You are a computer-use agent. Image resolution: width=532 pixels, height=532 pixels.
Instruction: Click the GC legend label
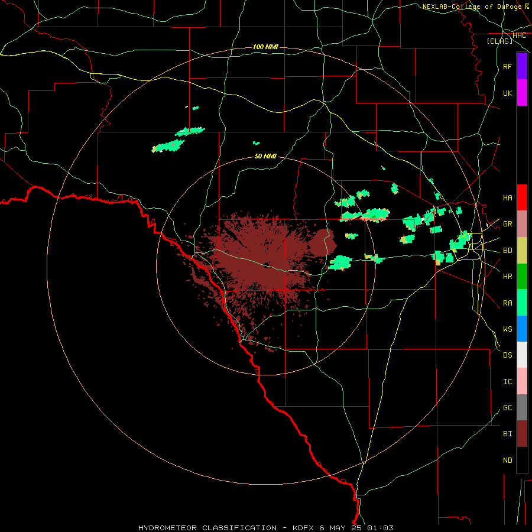pos(507,408)
